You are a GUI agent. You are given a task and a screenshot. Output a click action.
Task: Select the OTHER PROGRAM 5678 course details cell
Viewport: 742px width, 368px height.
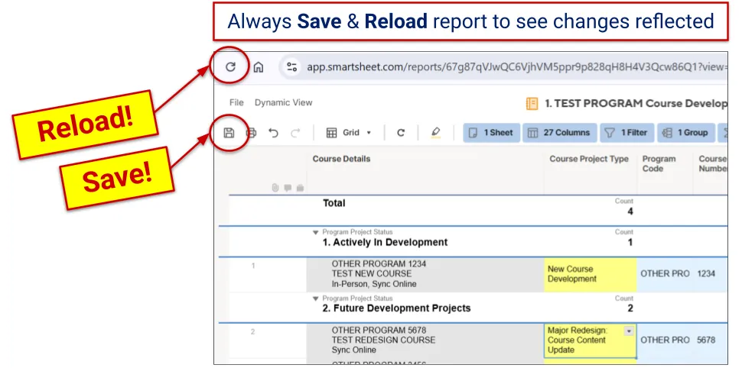(425, 341)
